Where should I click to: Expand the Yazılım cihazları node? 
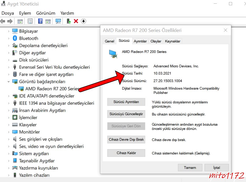[x=9, y=175]
